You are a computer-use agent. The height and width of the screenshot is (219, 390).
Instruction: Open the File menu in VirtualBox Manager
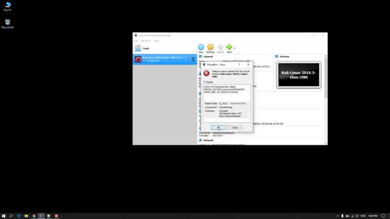pos(136,41)
